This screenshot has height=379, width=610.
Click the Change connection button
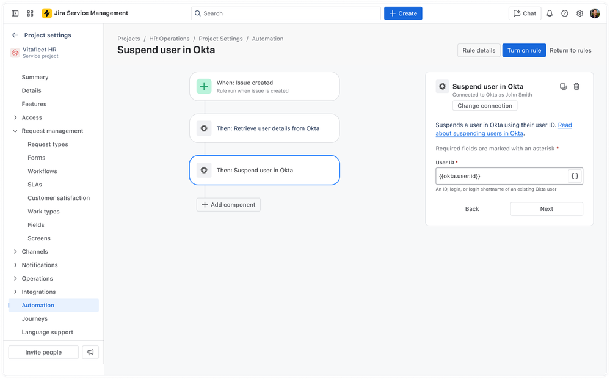[484, 105]
